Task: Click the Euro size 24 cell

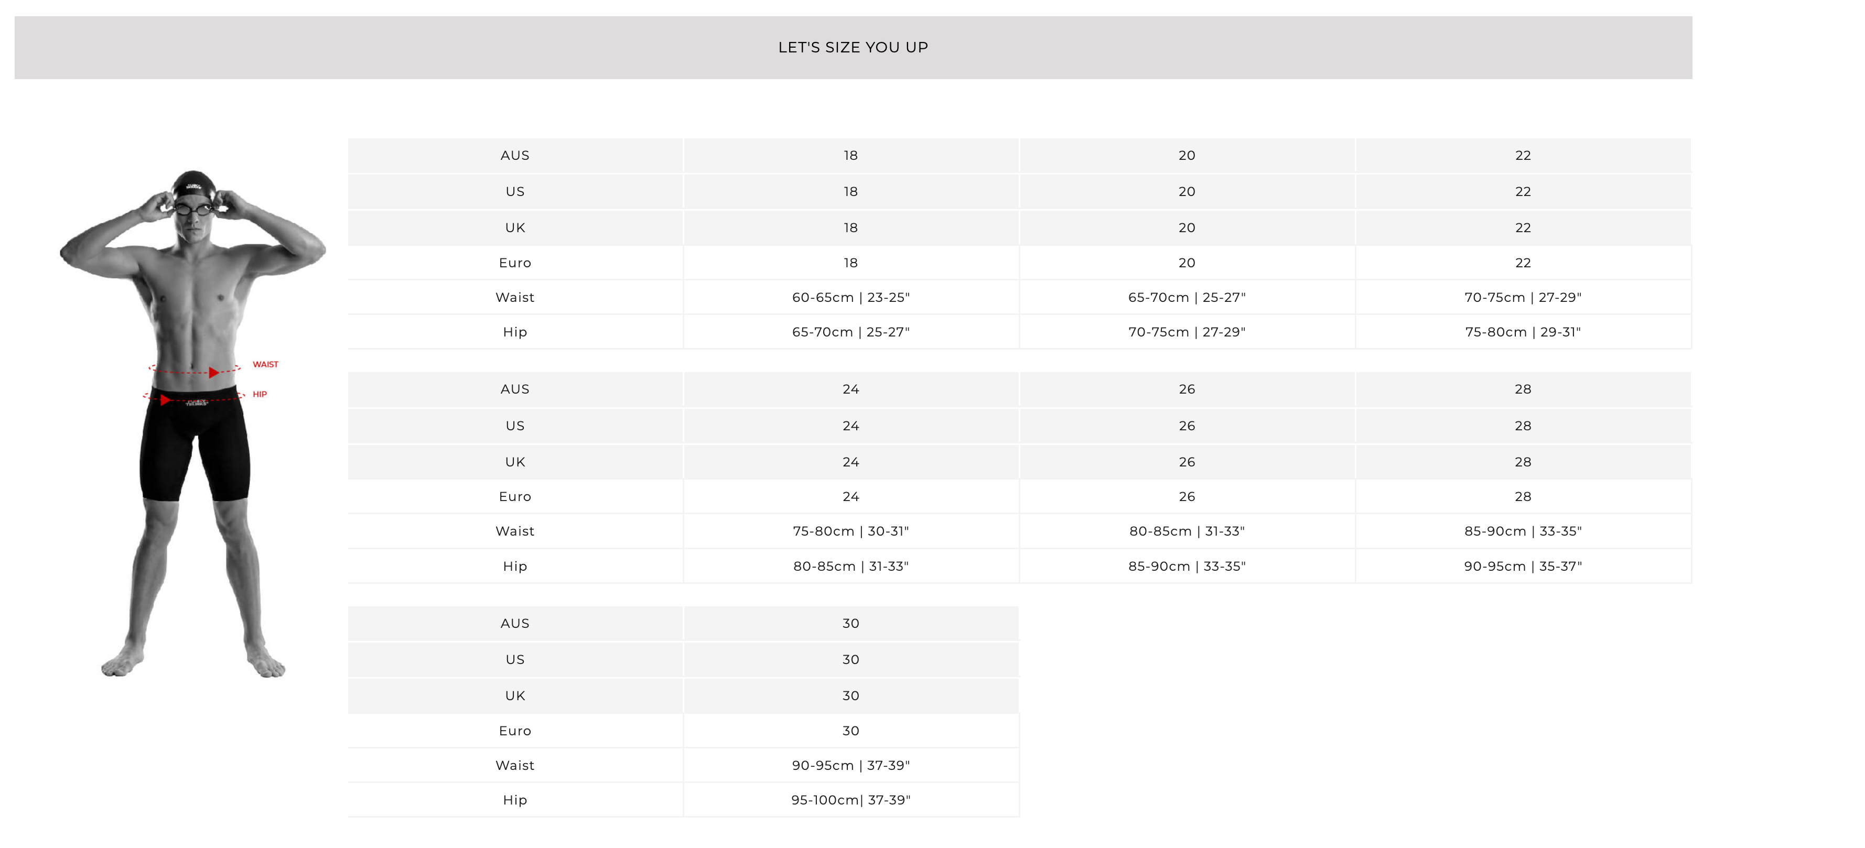Action: (x=850, y=497)
